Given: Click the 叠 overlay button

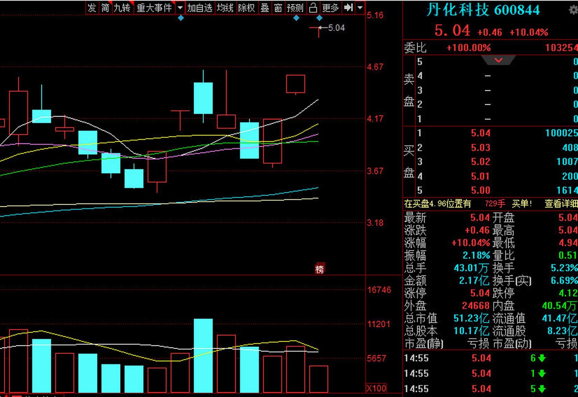Looking at the screenshot, I should 265,8.
